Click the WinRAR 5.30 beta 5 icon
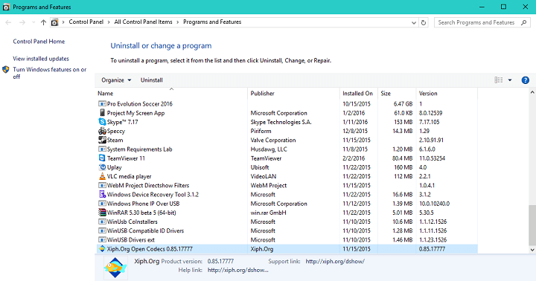The height and width of the screenshot is (281, 536). pyautogui.click(x=102, y=213)
